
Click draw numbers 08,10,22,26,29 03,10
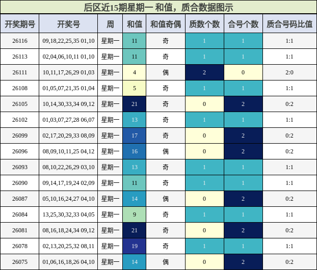68,167
